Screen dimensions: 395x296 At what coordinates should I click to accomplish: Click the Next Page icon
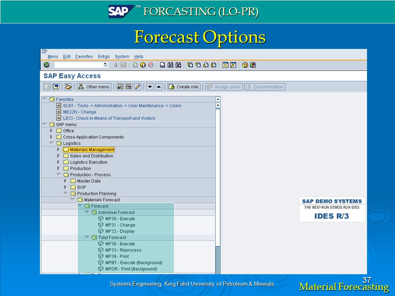(x=206, y=65)
